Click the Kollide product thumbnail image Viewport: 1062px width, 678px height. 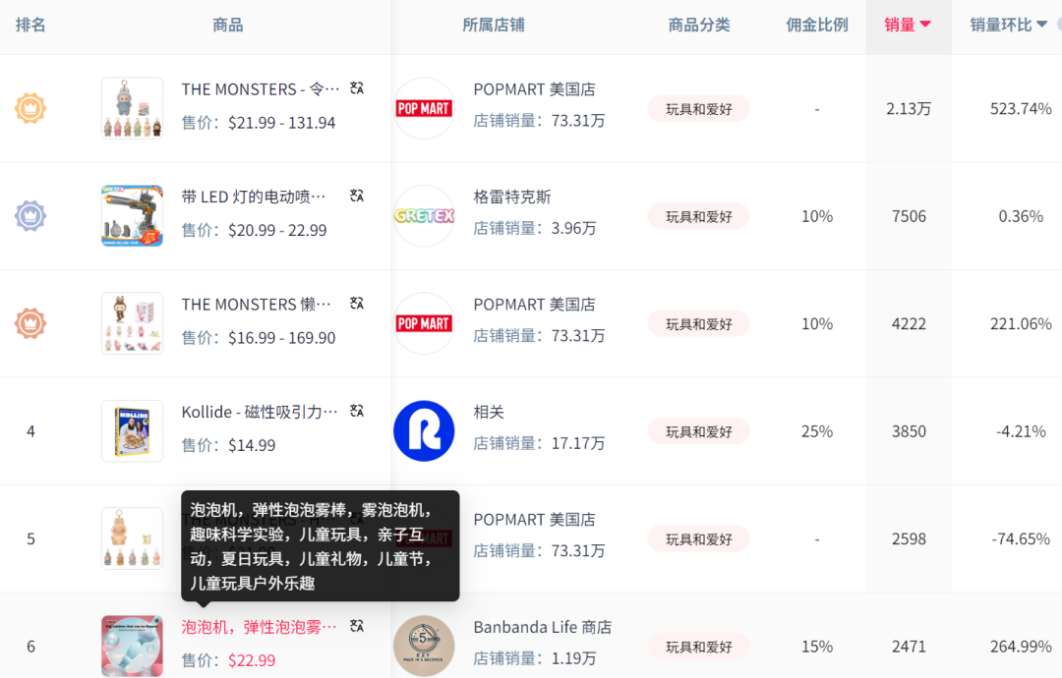click(x=132, y=430)
